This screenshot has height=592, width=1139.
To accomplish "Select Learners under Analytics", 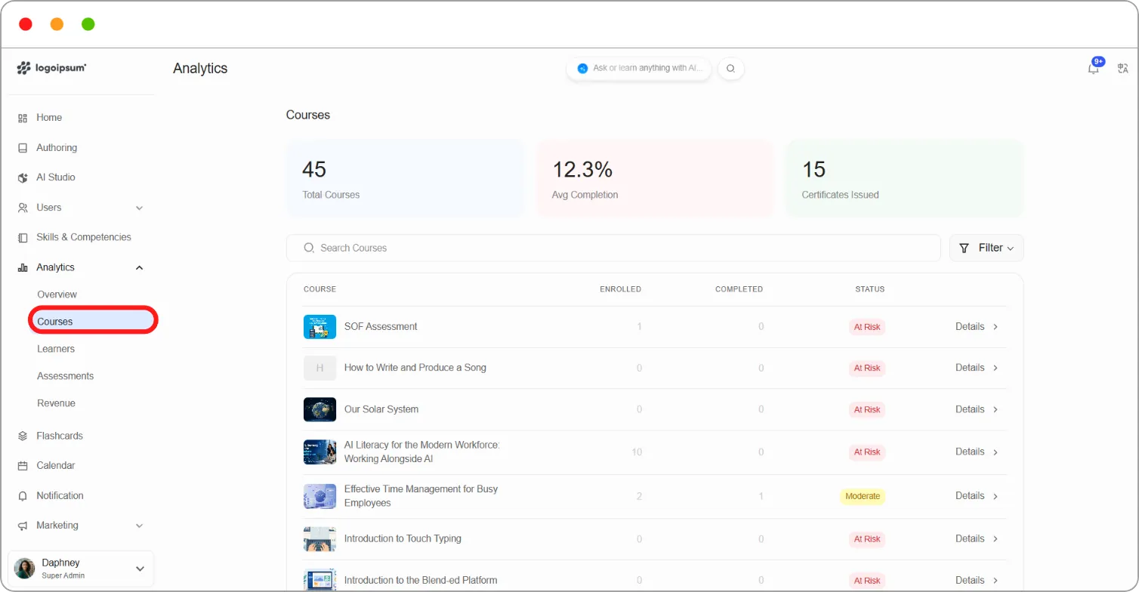I will (x=56, y=349).
